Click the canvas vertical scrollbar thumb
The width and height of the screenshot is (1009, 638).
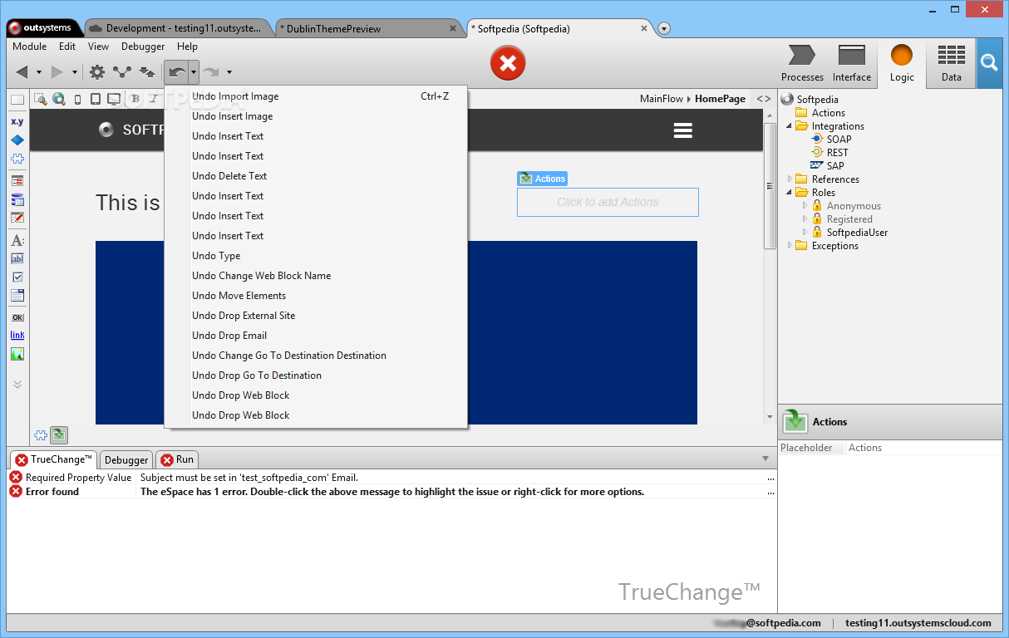click(x=770, y=186)
